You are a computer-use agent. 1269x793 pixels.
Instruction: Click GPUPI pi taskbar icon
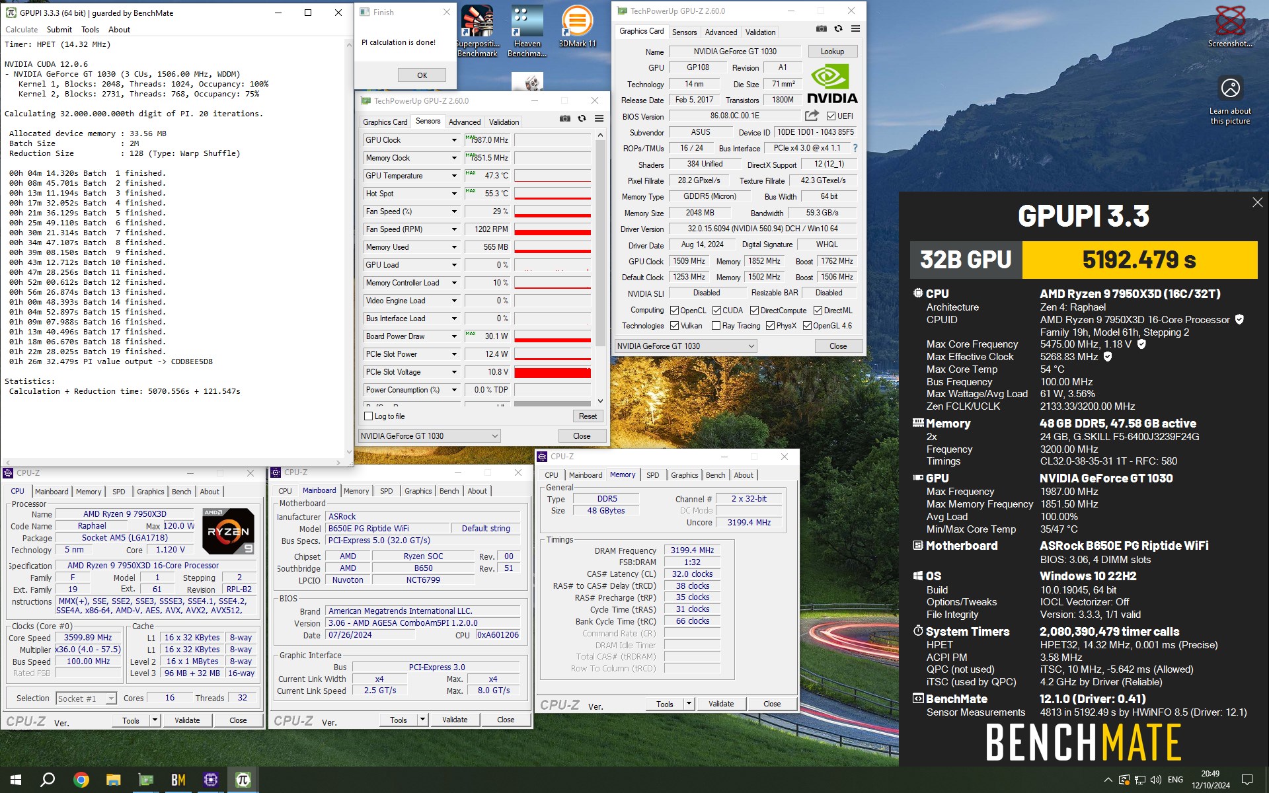click(x=243, y=780)
